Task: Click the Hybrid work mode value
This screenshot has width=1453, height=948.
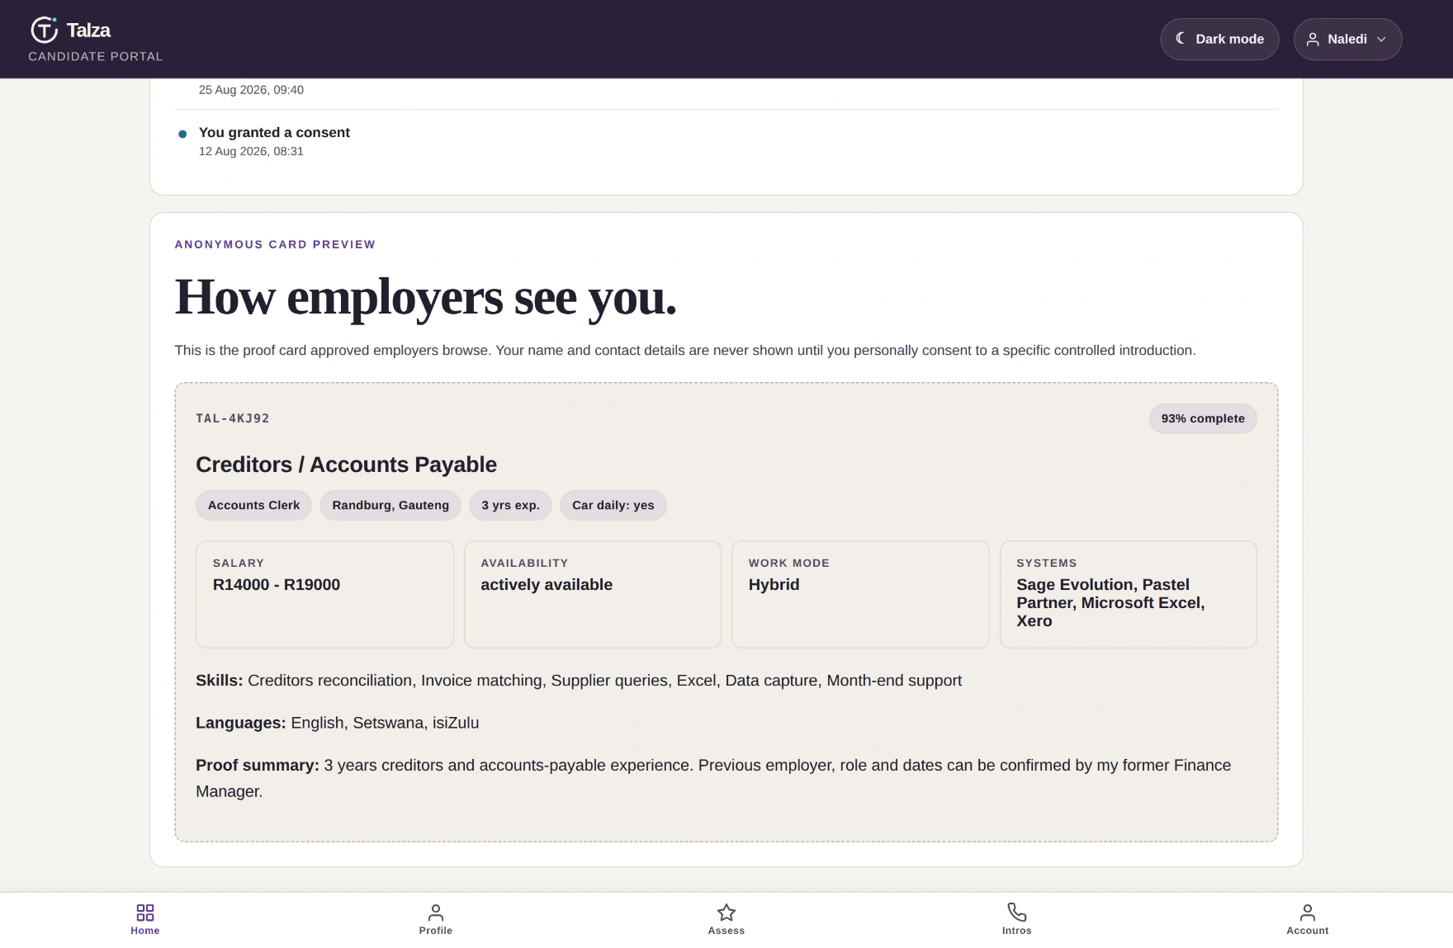Action: [774, 584]
